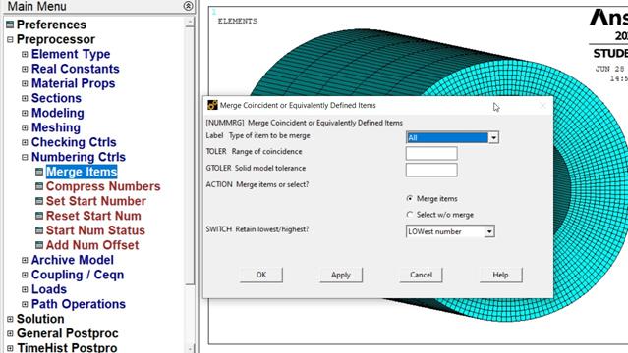
Task: Click the Preferences menu icon
Action: 10,25
